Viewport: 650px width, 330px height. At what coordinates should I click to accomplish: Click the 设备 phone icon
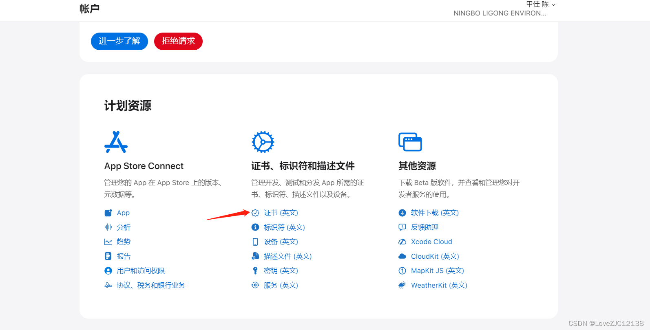click(x=255, y=242)
